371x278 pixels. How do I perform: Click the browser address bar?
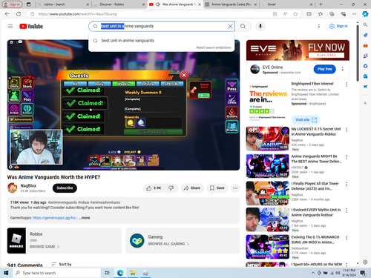pyautogui.click(x=154, y=14)
